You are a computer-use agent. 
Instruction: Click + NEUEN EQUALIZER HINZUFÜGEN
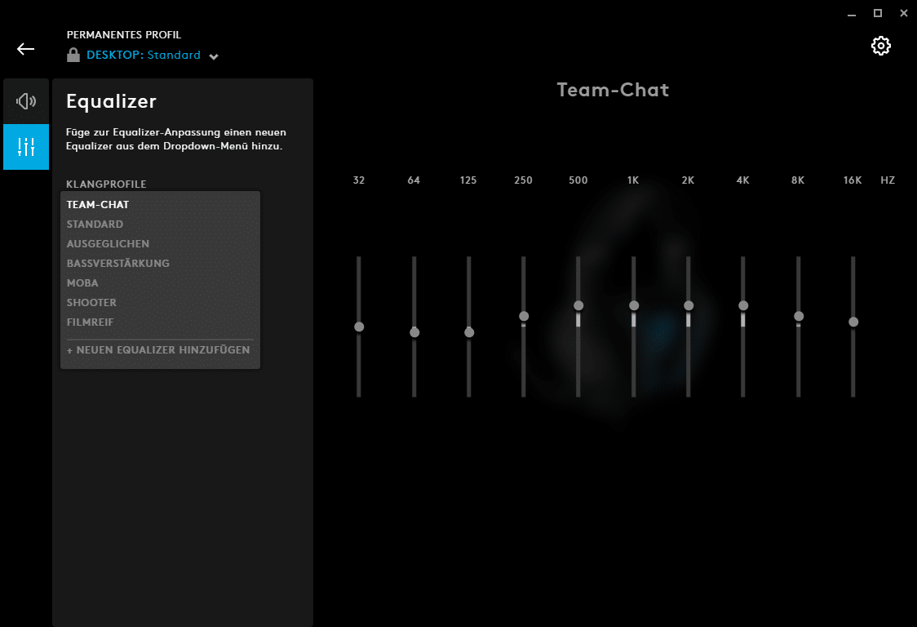[158, 350]
